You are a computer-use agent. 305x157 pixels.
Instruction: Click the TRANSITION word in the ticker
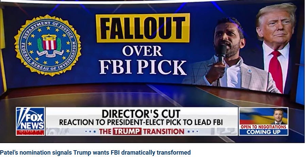164,131
